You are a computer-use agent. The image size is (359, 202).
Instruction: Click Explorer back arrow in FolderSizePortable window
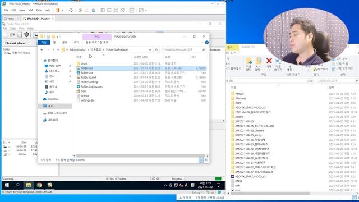click(42, 50)
